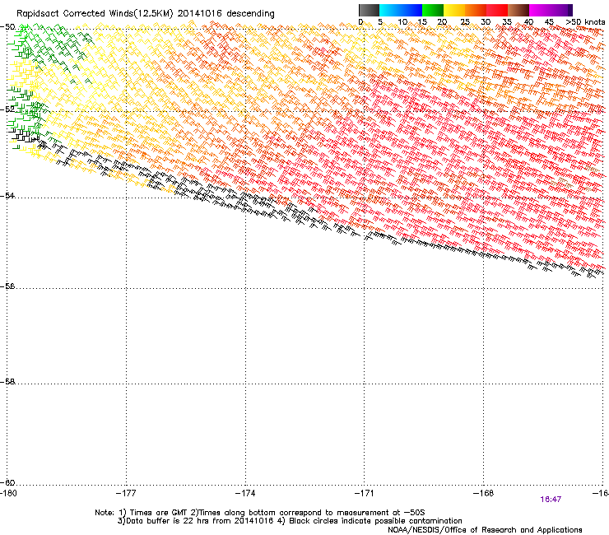Screen dimensions: 609x535
Task: Click the longitude label '-168'
Action: tap(484, 493)
